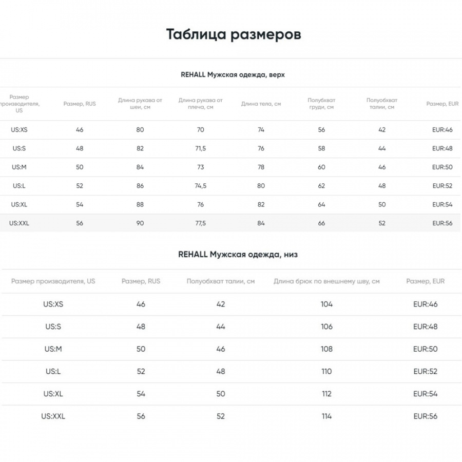462x462 pixels.
Task: Select 'Длина рукава от шеи, см' column header
Action: click(x=140, y=104)
